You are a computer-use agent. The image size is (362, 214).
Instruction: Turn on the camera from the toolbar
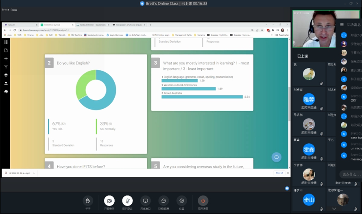(x=109, y=201)
